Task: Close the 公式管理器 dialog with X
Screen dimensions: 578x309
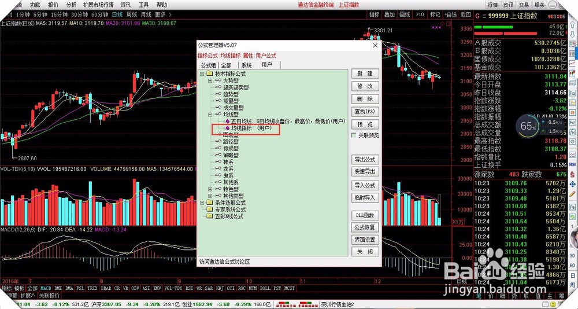Action: point(375,45)
